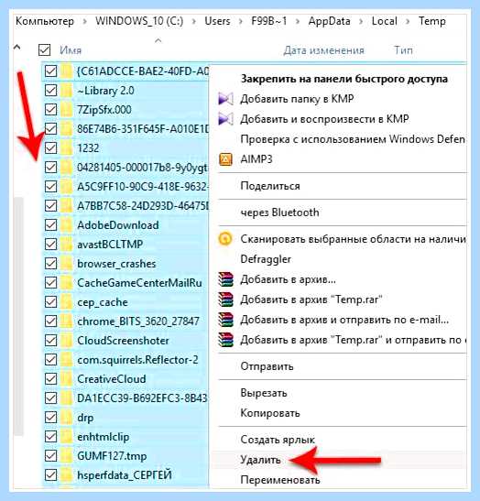480x501 pixels.
Task: Click the KMP icon beside 'Добавить папку в KMP'
Action: [x=225, y=99]
